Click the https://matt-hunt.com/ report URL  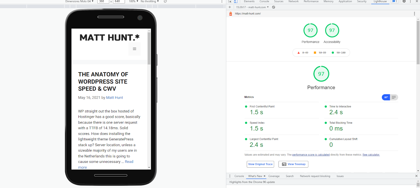[x=248, y=14]
